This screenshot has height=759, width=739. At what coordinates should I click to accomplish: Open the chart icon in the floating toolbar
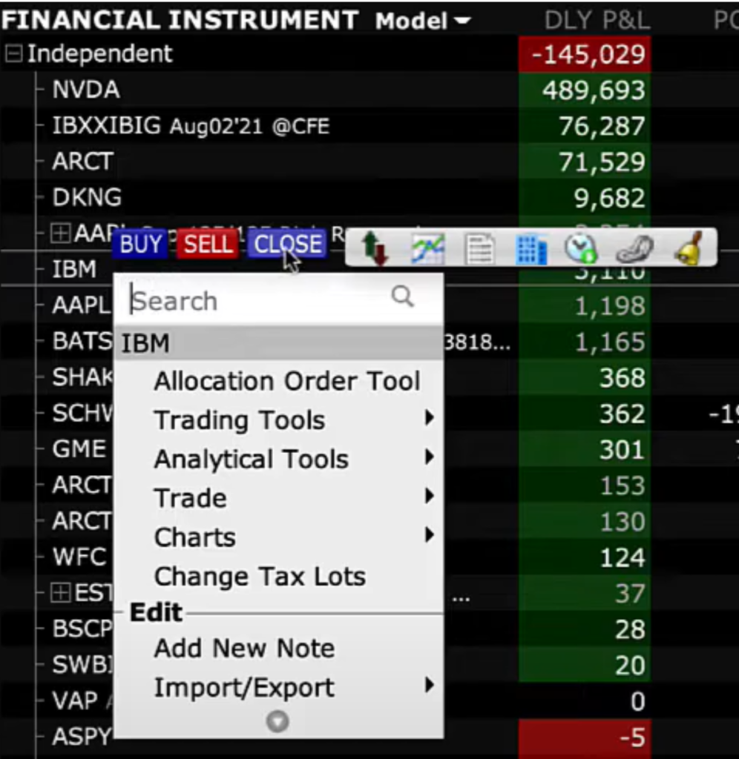tap(429, 249)
